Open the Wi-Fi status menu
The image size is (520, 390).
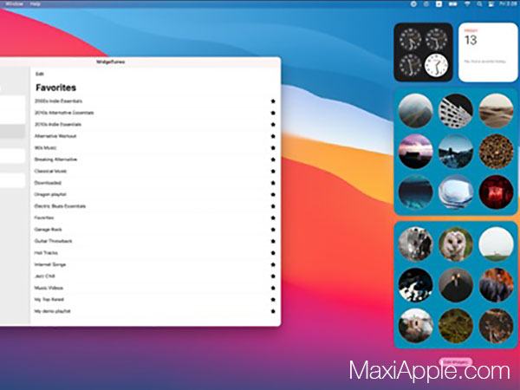(x=468, y=4)
